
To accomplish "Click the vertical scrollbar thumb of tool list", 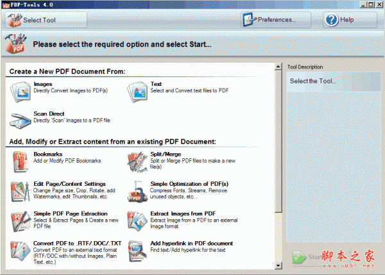I will coord(278,142).
